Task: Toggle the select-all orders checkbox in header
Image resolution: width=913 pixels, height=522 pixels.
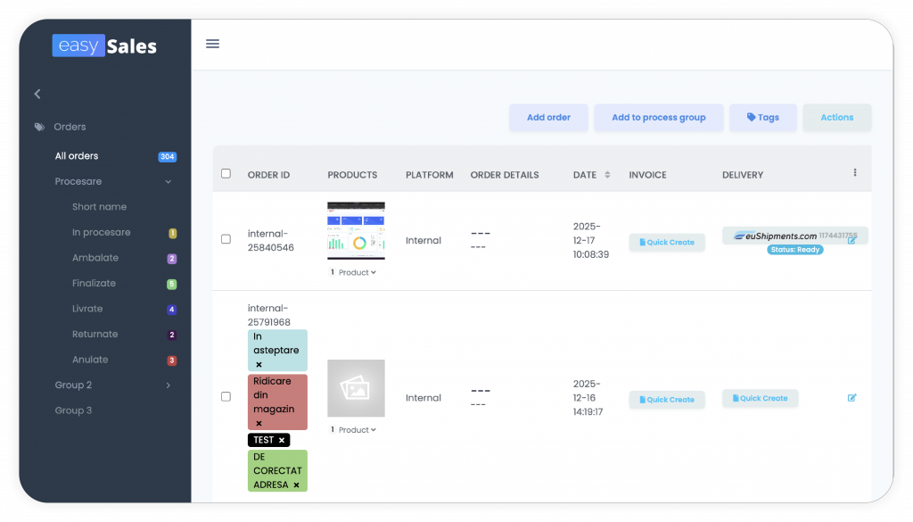Action: [226, 174]
